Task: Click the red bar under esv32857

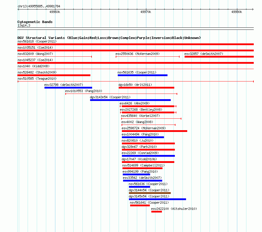Action: 219,57
